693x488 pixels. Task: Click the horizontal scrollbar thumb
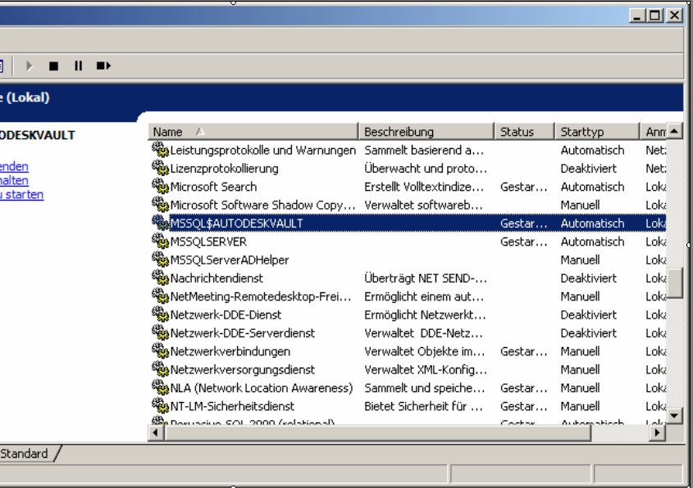(x=377, y=433)
